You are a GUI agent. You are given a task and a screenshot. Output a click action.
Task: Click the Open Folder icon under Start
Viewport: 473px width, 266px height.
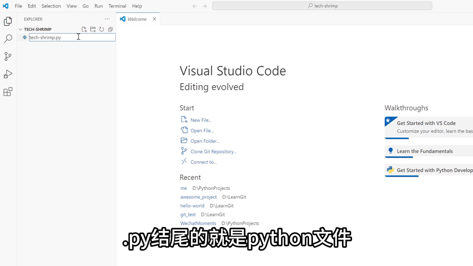(184, 141)
